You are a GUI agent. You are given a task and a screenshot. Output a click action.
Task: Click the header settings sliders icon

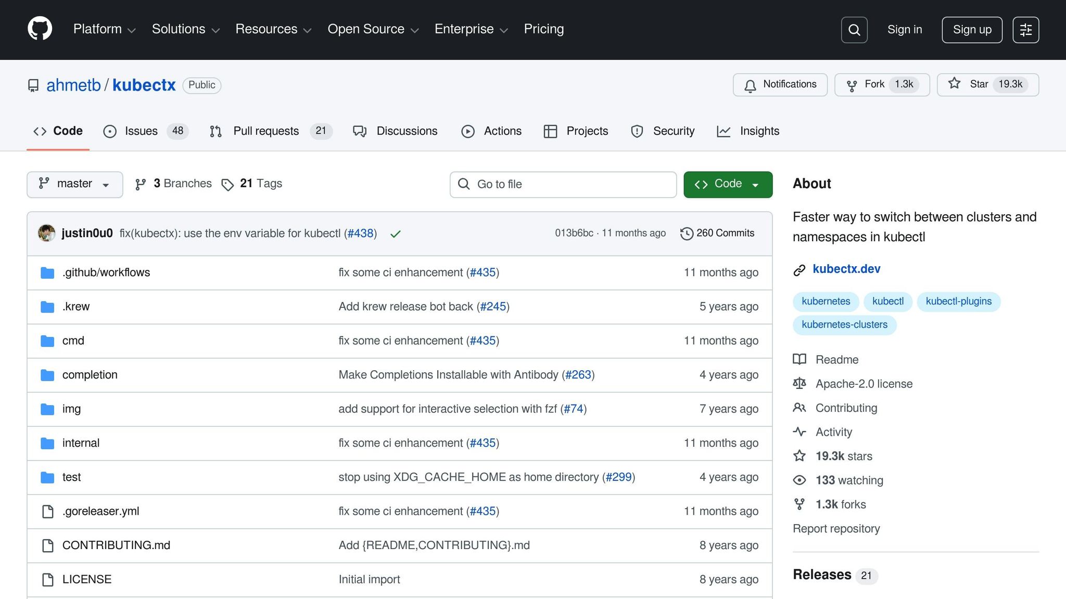pos(1025,30)
